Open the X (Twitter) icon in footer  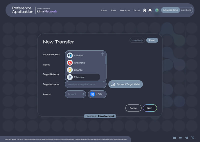coord(192,138)
